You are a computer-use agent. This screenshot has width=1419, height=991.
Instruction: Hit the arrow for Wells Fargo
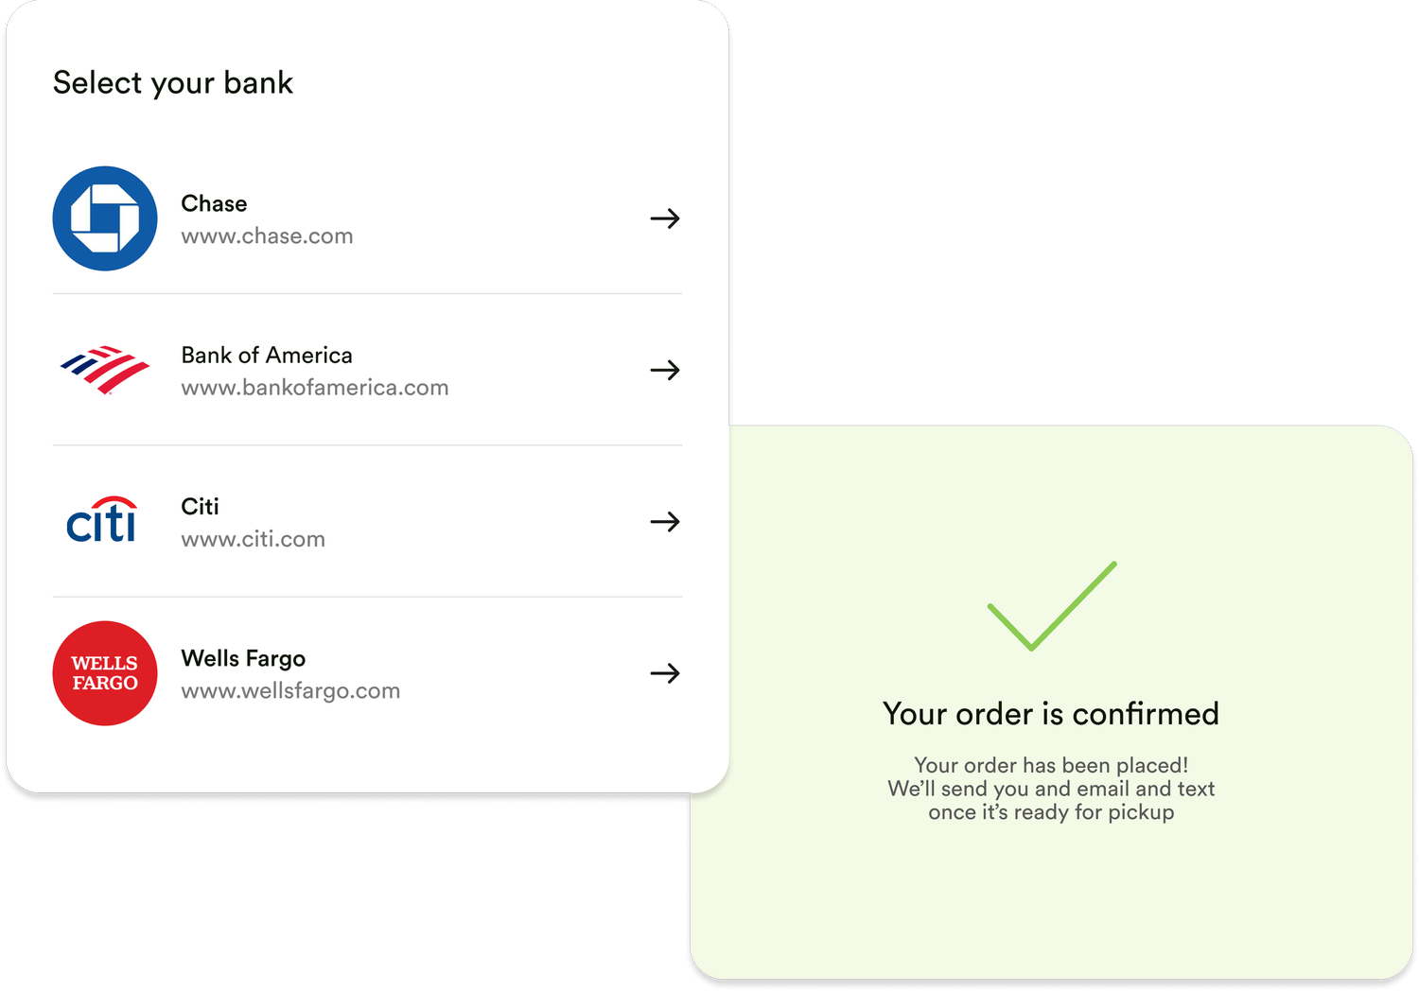pos(665,673)
